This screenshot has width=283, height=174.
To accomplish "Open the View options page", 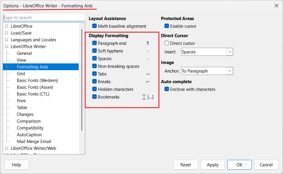I will pyautogui.click(x=22, y=60).
